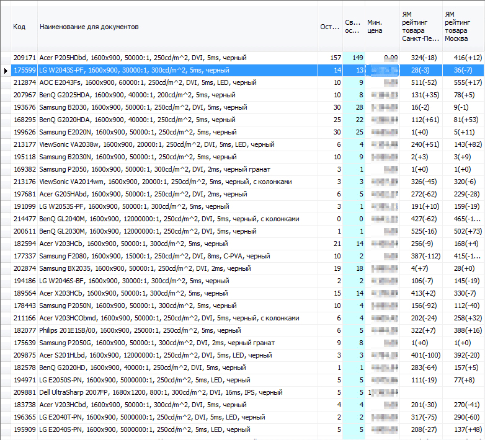Click the ЯМ рейтинг товара Москва header

pos(463,27)
